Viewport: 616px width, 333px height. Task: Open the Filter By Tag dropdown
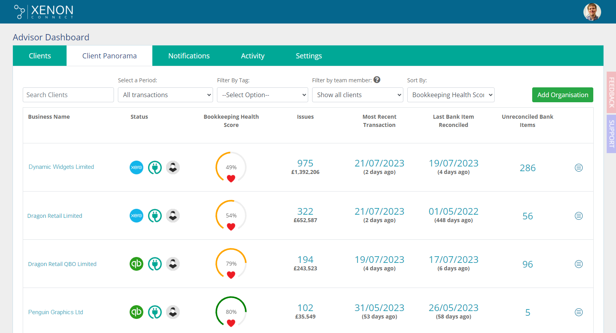coord(262,95)
